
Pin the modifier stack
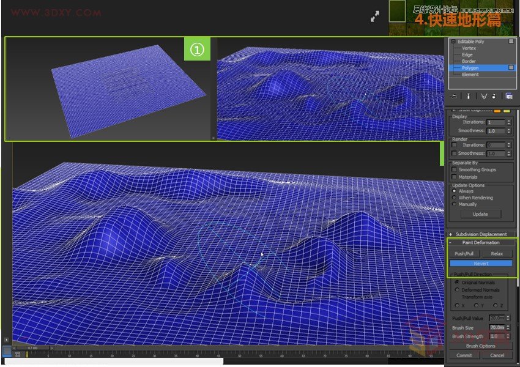point(454,96)
